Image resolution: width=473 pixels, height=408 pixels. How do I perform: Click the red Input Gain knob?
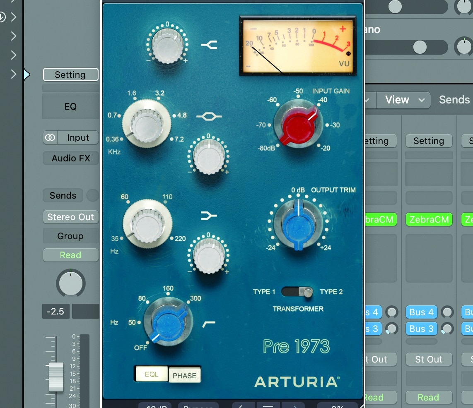tap(298, 124)
